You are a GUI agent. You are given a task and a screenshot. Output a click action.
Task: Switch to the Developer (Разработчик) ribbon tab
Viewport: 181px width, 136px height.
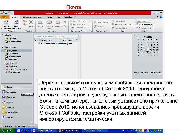pos(70,17)
